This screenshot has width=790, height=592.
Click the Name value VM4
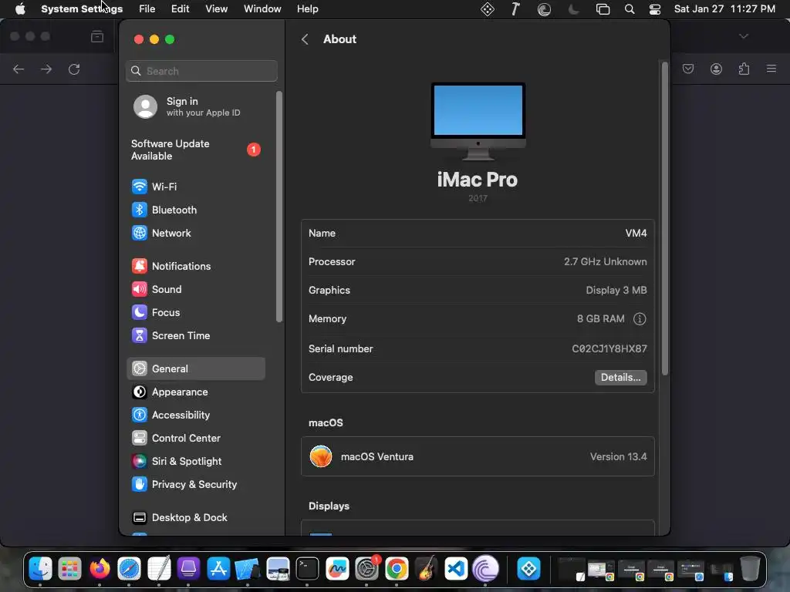[636, 233]
